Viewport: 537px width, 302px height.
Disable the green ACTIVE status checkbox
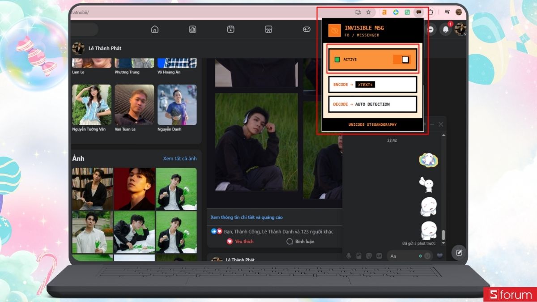(337, 59)
